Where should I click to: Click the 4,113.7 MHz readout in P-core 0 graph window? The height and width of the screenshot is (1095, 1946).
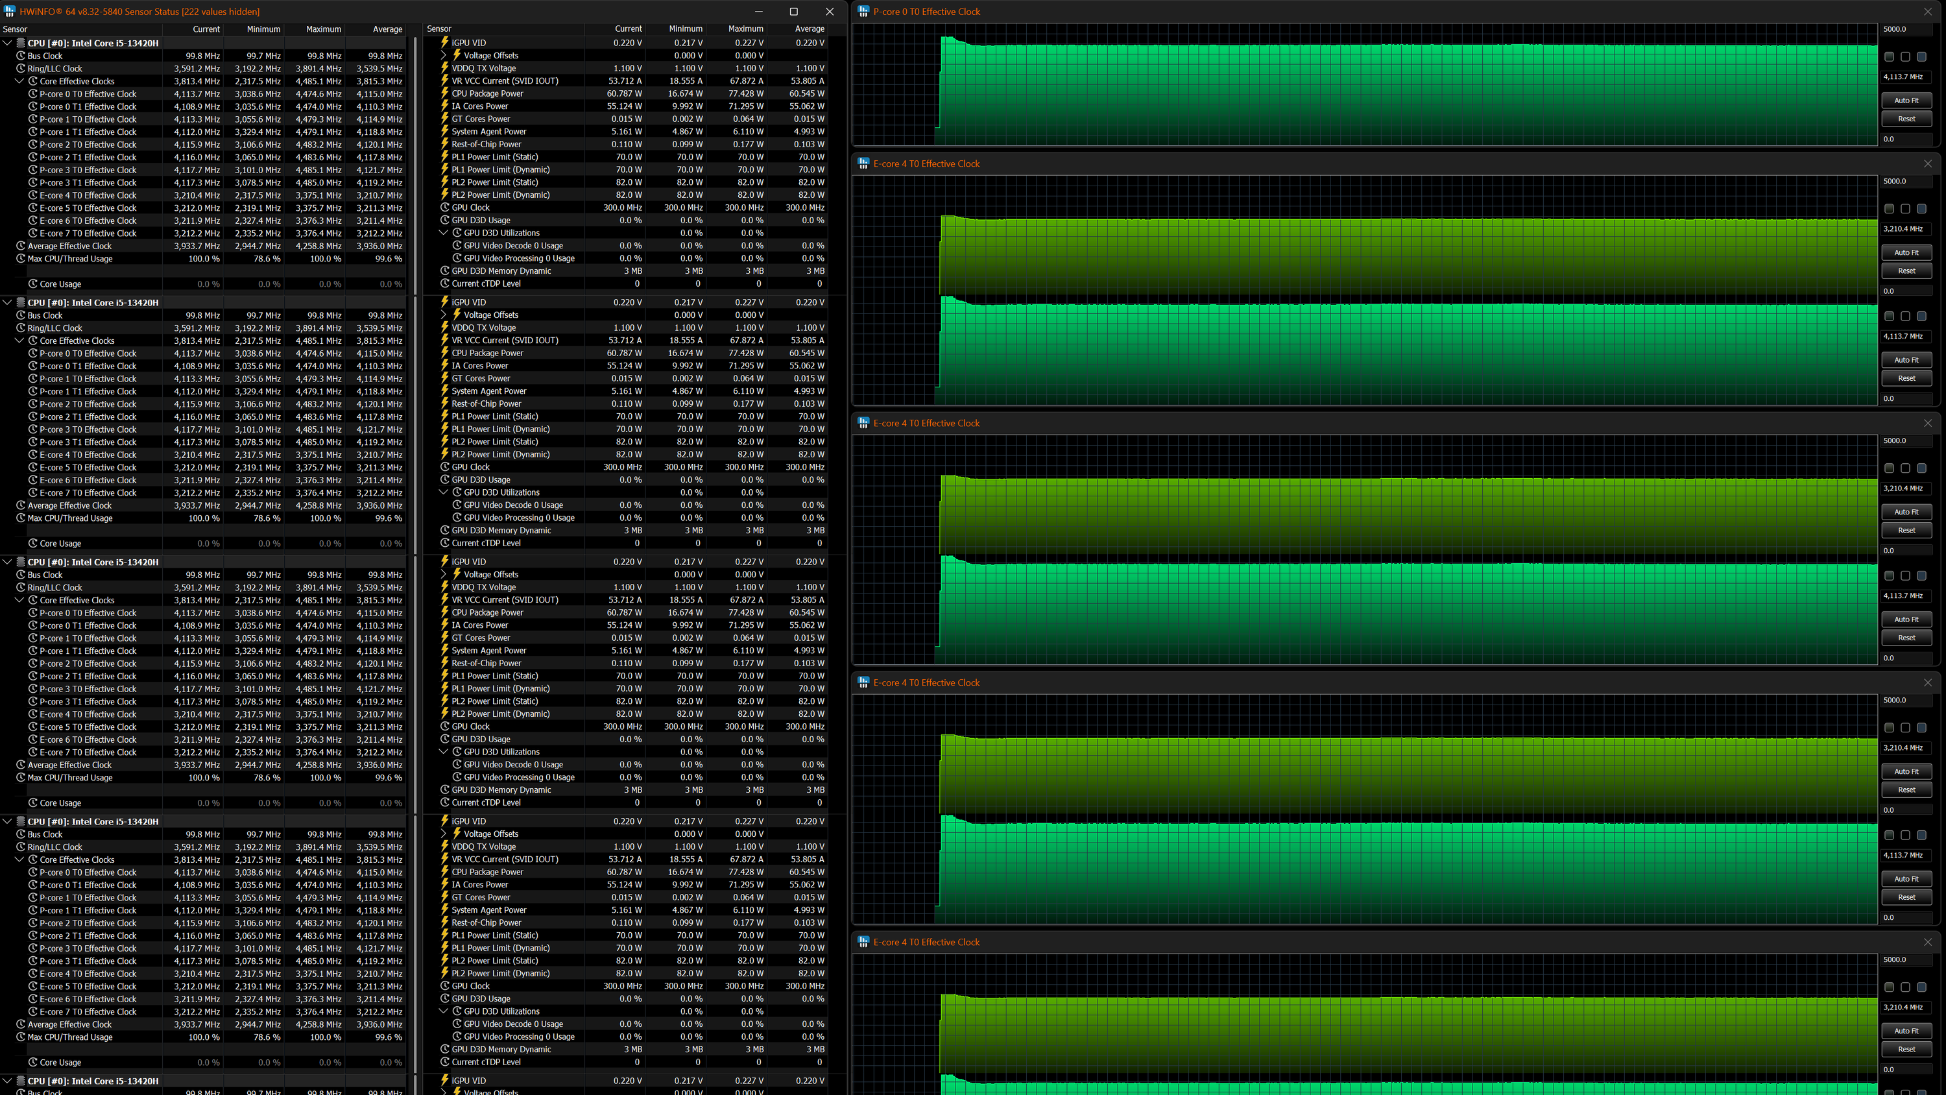1906,77
